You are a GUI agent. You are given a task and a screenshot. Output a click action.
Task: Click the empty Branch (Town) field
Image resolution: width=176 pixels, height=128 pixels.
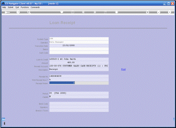(79, 110)
